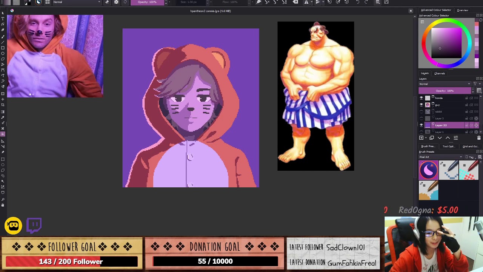Click the workspace chooser icon
The width and height of the screenshot is (483, 272).
coord(378,2)
